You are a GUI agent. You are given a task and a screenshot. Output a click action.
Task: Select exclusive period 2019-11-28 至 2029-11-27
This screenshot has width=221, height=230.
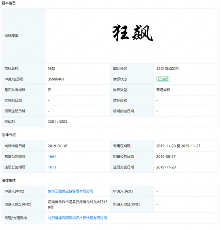coord(178,146)
